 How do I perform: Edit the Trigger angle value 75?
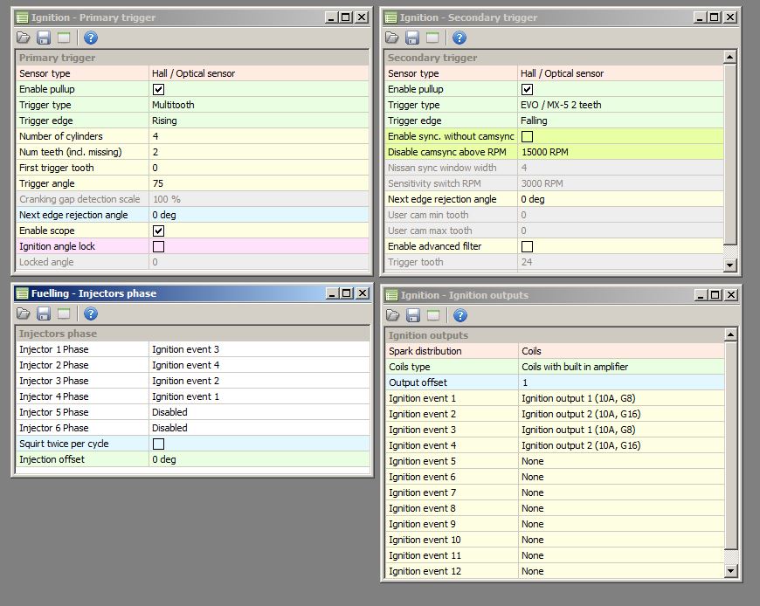258,183
